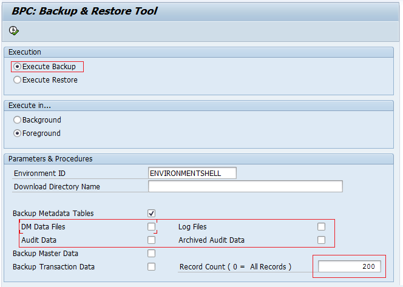This screenshot has width=403, height=287.
Task: Tick the Log Files checkbox
Action: tap(321, 227)
